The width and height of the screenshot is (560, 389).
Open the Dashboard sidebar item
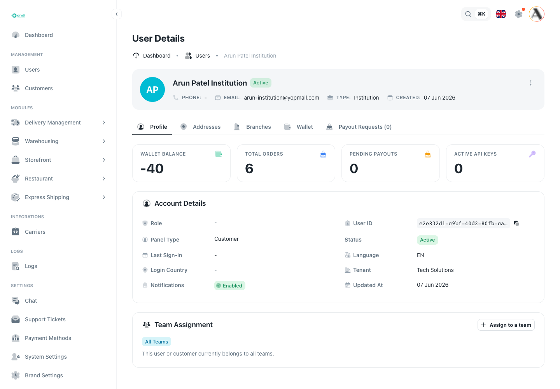click(58, 35)
